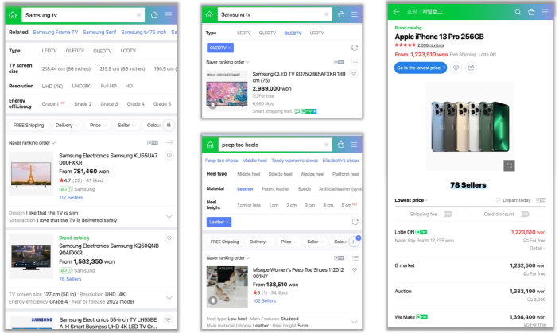
Task: Open Peep toe shoes related link
Action: click(221, 161)
